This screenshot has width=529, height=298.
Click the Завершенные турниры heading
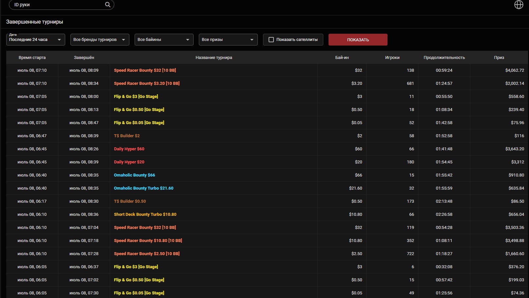coord(34,22)
